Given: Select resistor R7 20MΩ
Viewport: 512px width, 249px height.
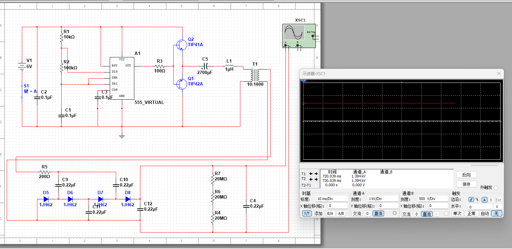Looking at the screenshot, I should [213, 179].
